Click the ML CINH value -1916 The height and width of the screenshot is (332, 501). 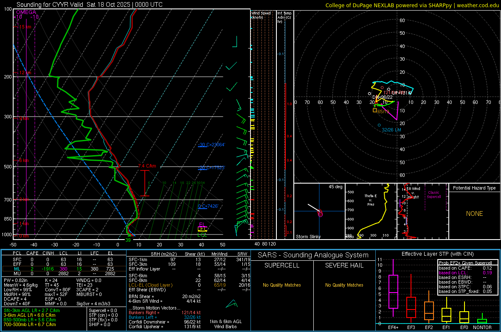coord(48,269)
